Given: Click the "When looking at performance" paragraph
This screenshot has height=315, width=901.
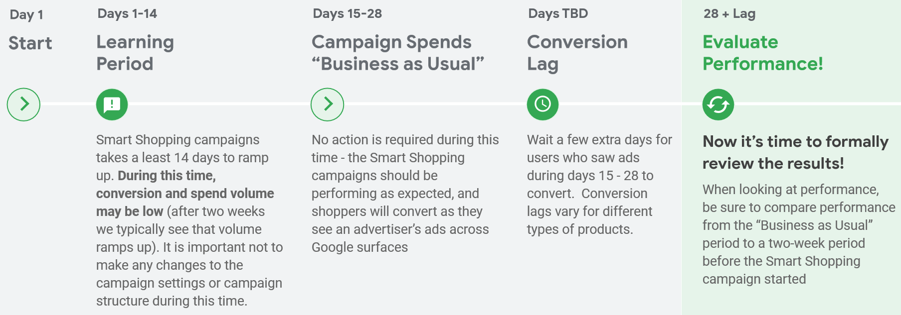Looking at the screenshot, I should 799,234.
